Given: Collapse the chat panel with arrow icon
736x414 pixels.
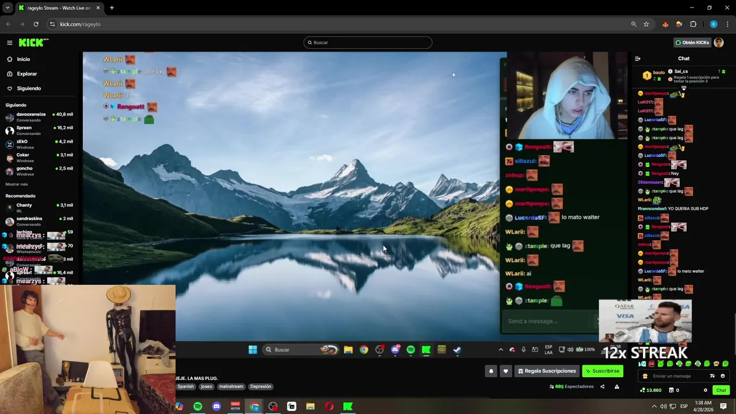Looking at the screenshot, I should (638, 59).
